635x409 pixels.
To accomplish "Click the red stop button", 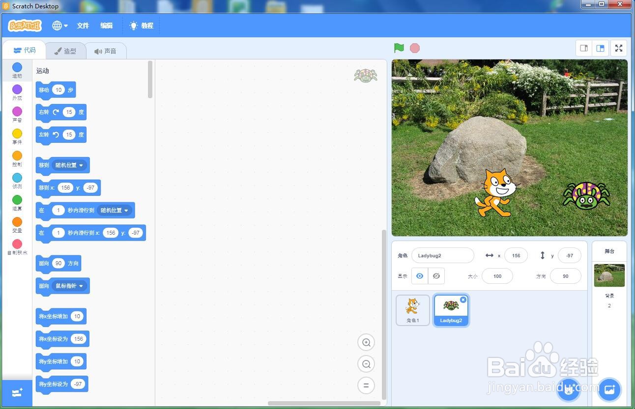I will pos(415,48).
